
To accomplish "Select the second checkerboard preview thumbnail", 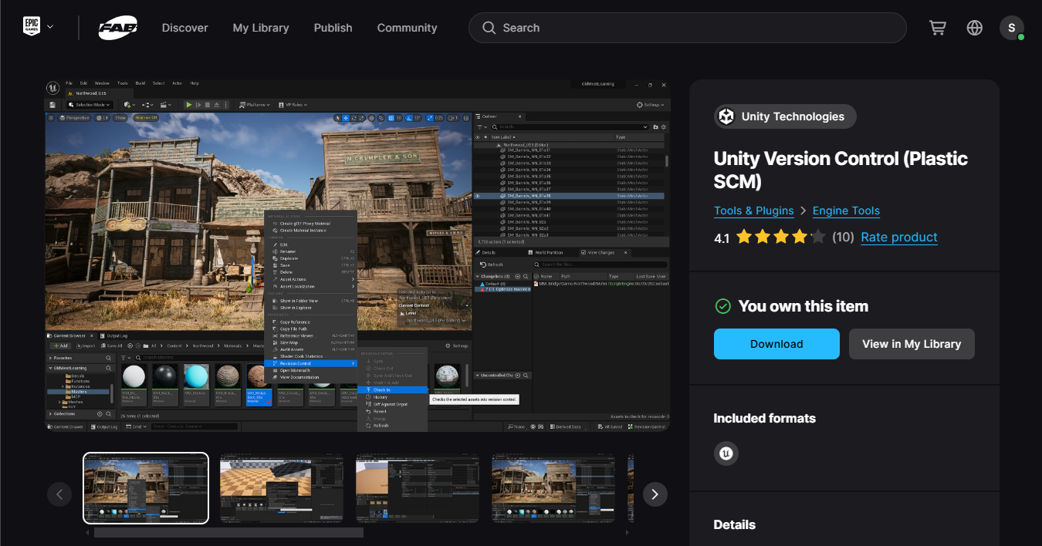I will pos(282,488).
